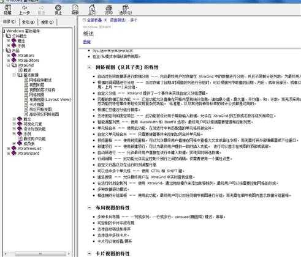This screenshot has width=301, height=257.
Task: Click the page icon beside 卡片视图
Action: (26, 104)
